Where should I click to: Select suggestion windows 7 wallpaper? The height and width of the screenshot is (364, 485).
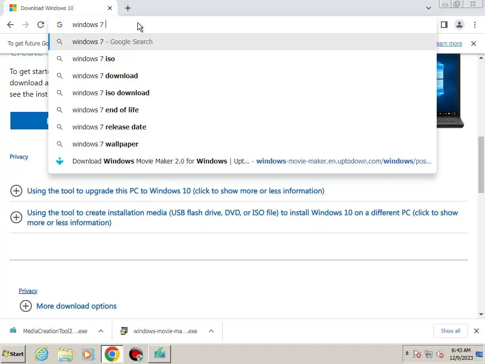point(242,144)
